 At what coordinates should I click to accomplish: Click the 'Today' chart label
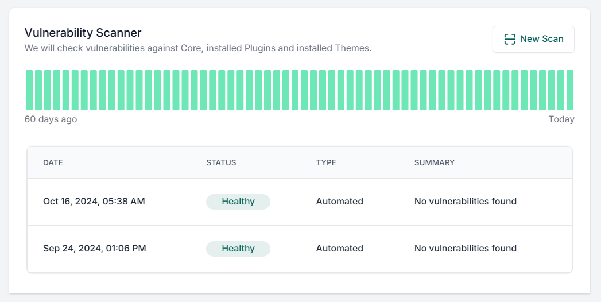tap(561, 119)
